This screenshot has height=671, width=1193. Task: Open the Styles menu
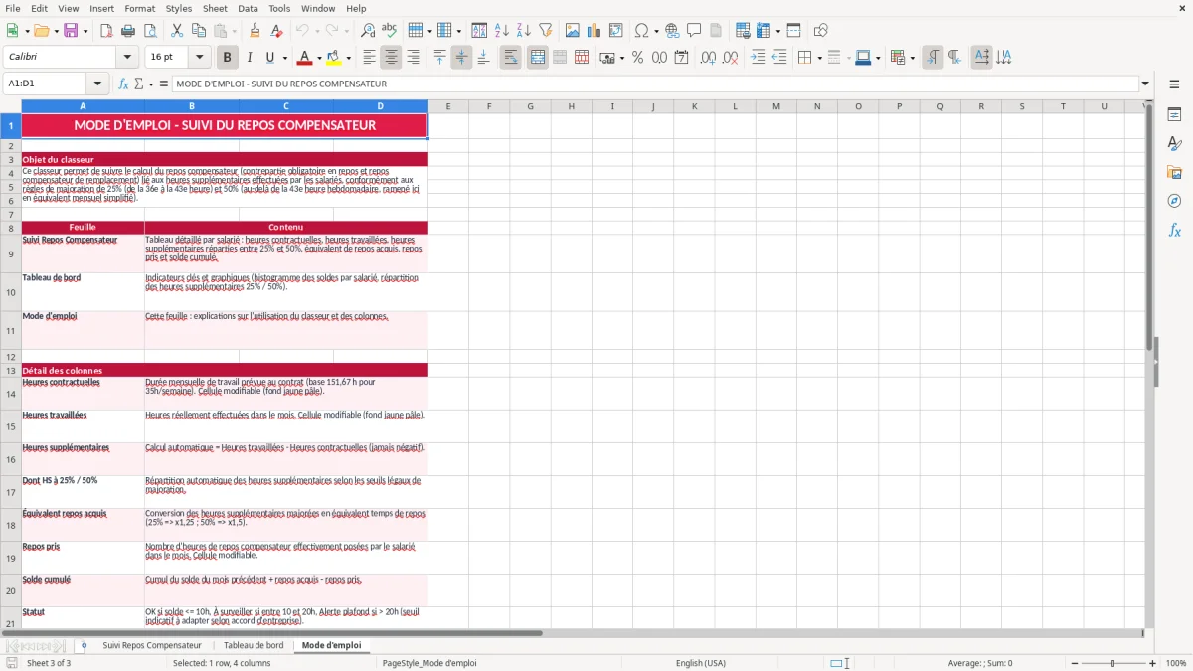(x=179, y=8)
